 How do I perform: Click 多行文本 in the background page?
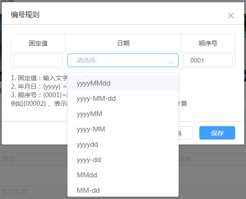pos(14,192)
